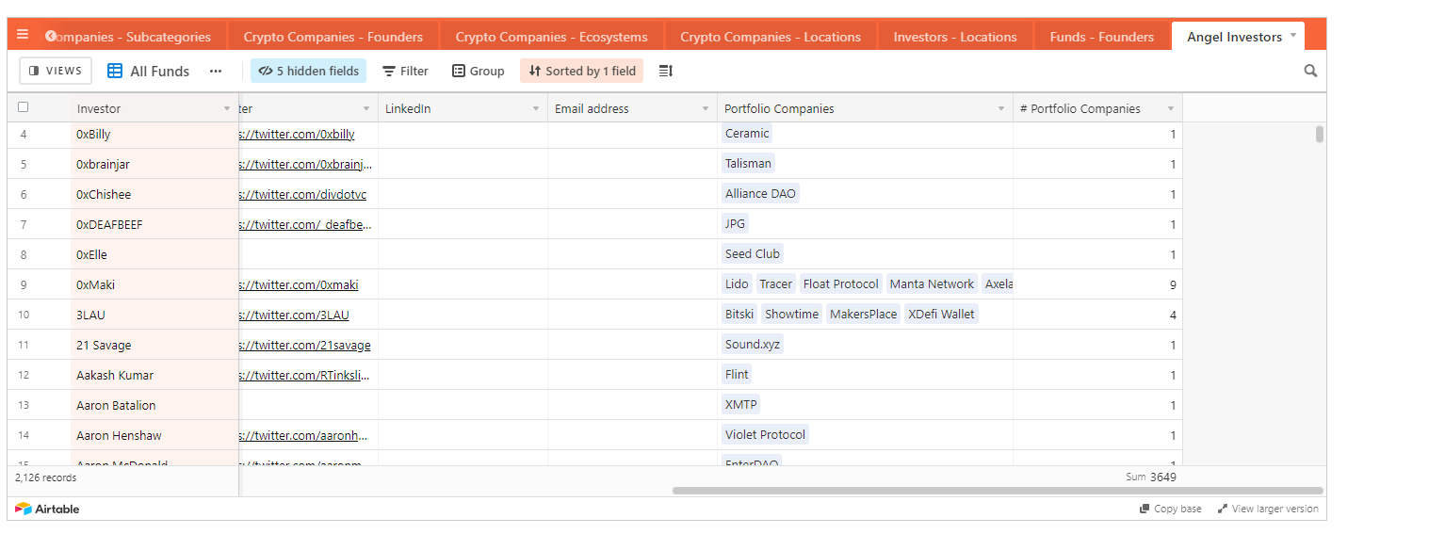
Task: Open the 3LAU Twitter link
Action: 294,315
